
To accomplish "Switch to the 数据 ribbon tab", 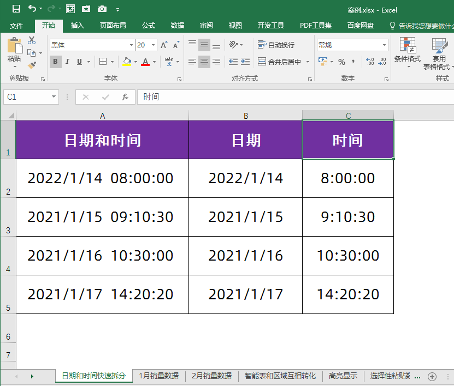I will pyautogui.click(x=177, y=26).
